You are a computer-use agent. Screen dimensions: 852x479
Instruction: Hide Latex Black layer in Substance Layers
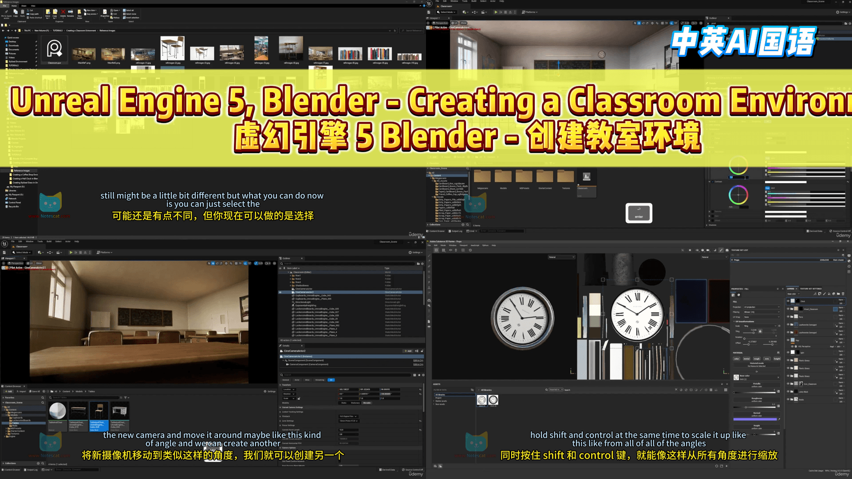788,392
